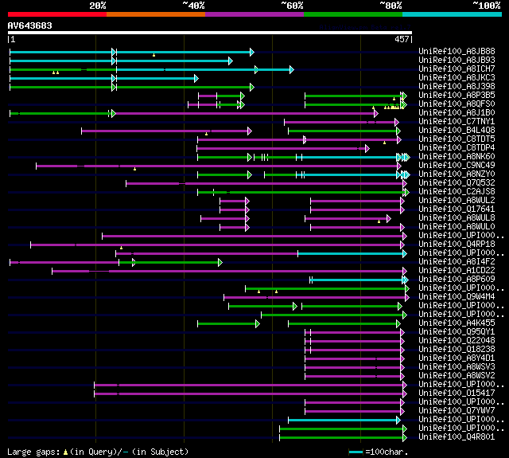Click the purple alignment bar in Q4RP18 row

pos(216,245)
